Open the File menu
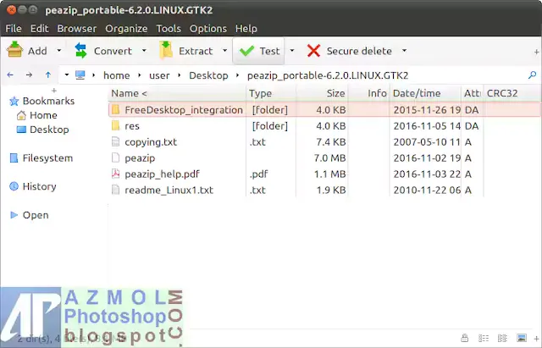This screenshot has height=348, width=542. pyautogui.click(x=14, y=28)
